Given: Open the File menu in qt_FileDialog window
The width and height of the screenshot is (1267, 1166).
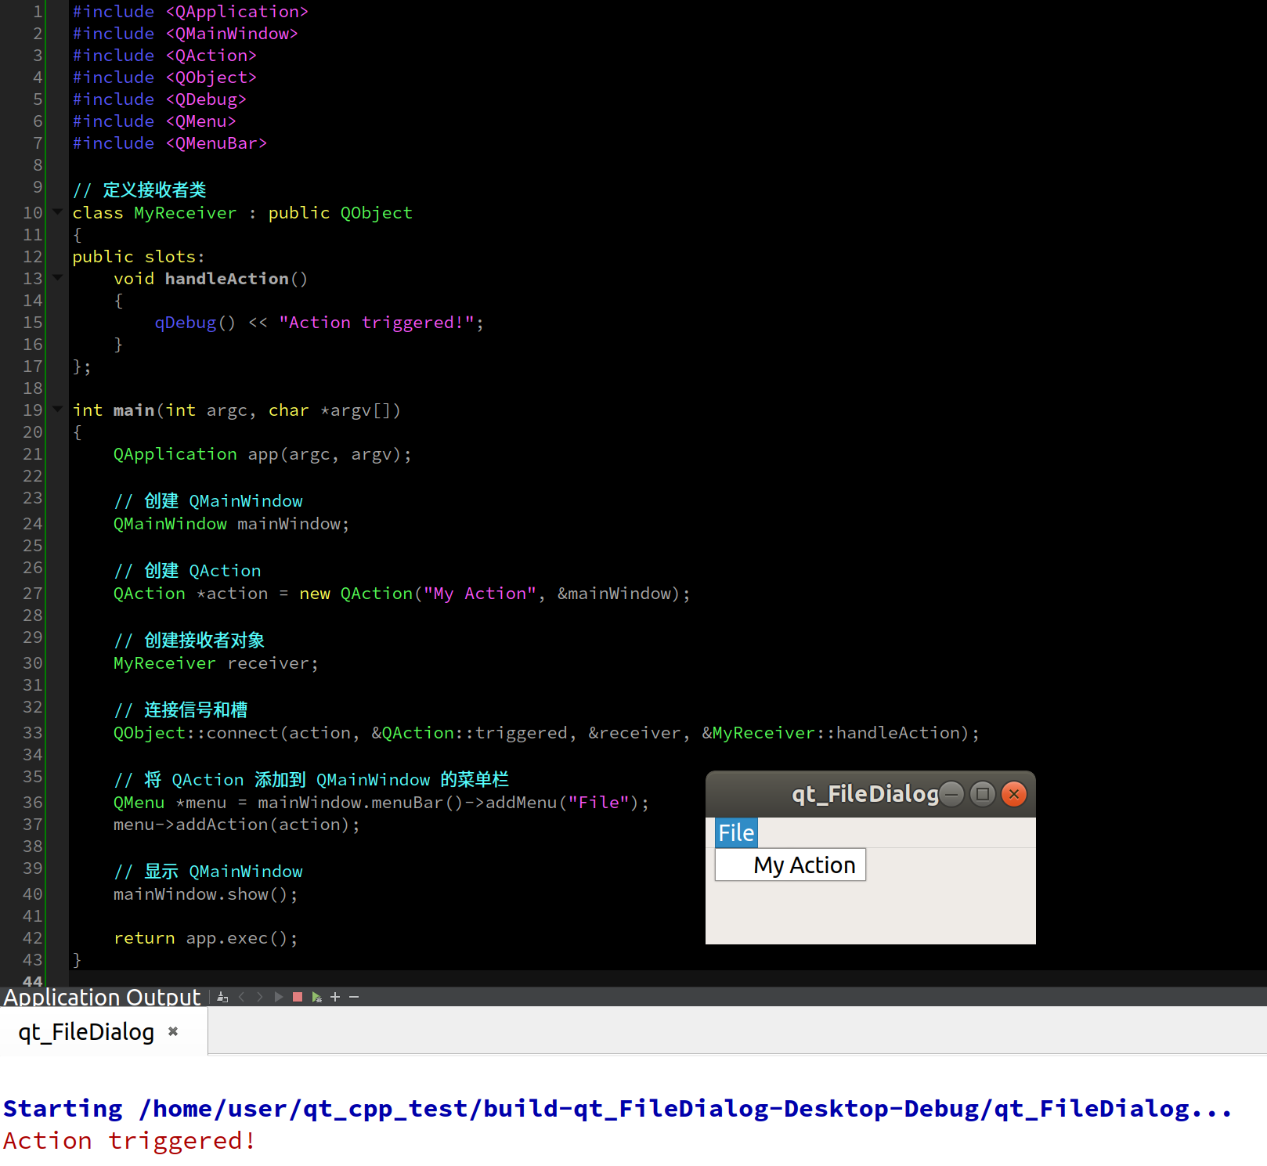Looking at the screenshot, I should pos(735,832).
